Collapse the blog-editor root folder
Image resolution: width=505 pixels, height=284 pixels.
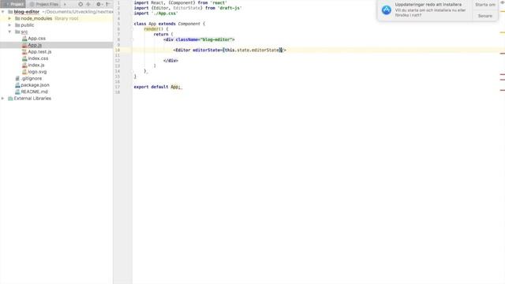3,12
